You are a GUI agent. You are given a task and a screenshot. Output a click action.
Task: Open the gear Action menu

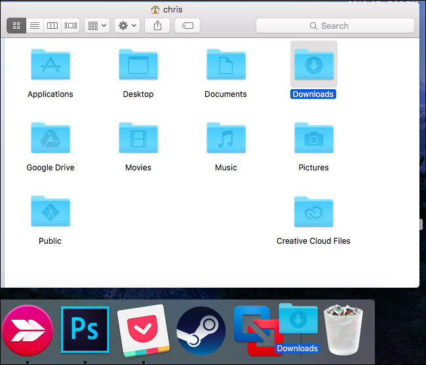click(127, 26)
